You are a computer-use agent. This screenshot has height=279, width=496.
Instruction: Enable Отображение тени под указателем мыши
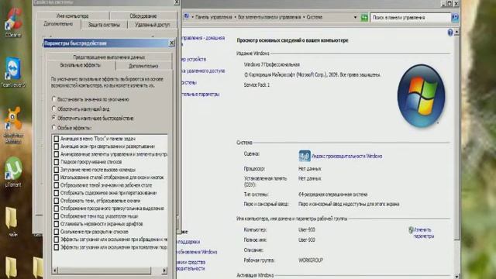(56, 216)
